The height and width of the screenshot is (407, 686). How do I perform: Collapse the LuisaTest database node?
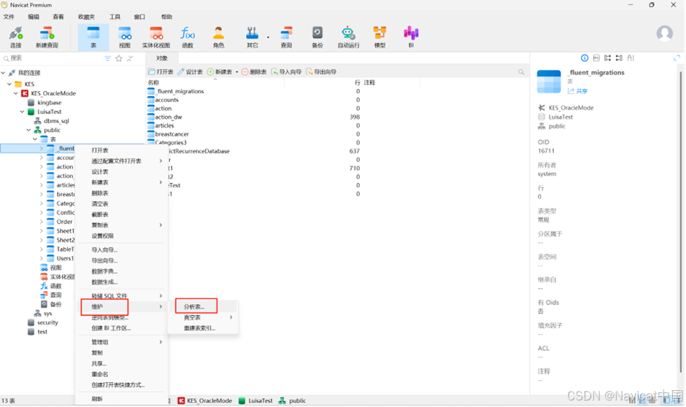23,112
